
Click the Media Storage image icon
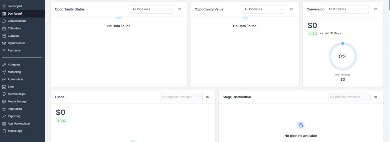tap(4, 101)
